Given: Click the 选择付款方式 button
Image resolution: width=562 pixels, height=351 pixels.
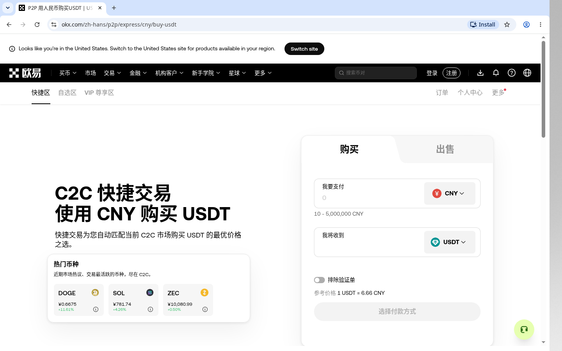Looking at the screenshot, I should (x=397, y=312).
